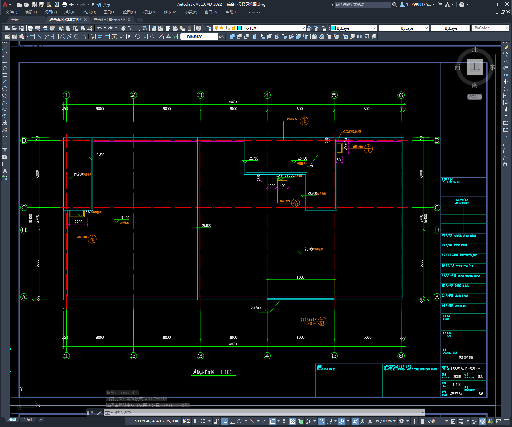Toggle lineweight display in status bar
The width and height of the screenshot is (512, 427).
click(x=285, y=421)
